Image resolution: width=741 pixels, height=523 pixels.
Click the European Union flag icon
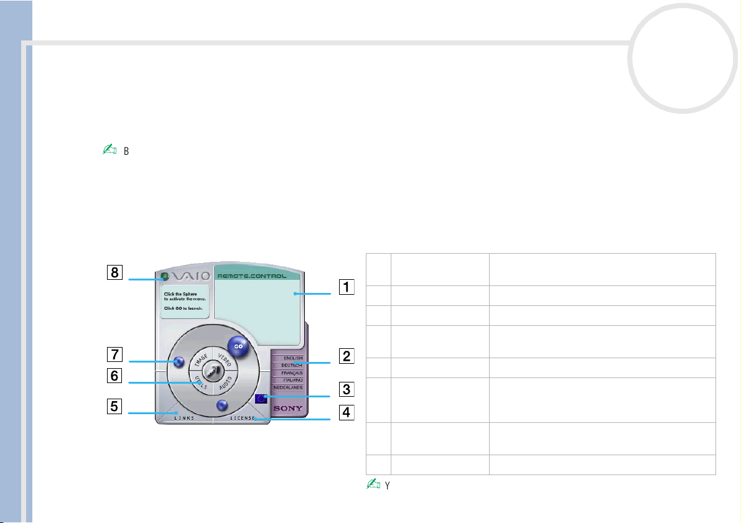pos(261,399)
